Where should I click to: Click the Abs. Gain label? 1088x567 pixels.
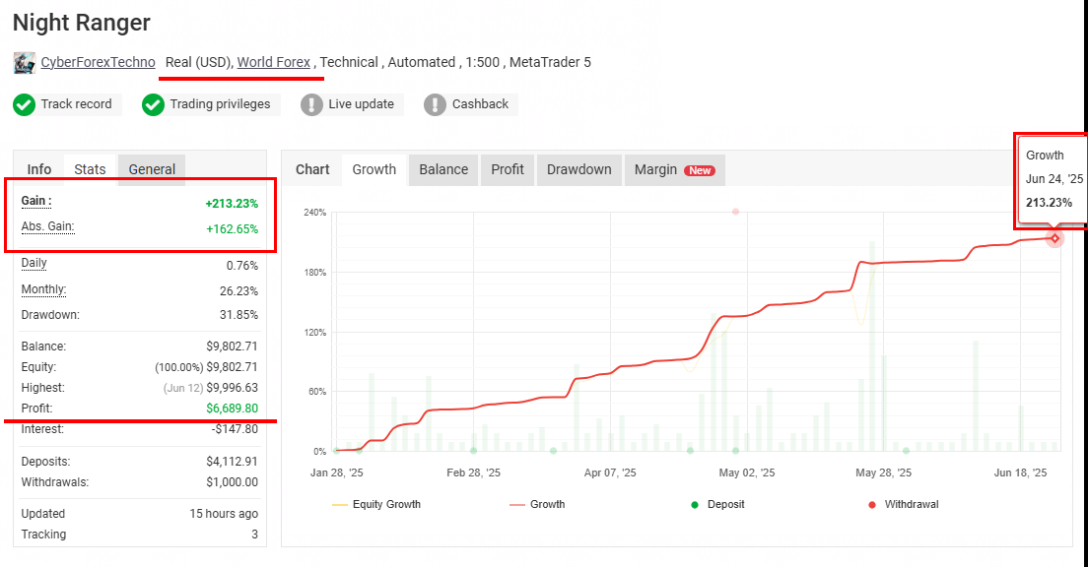point(47,226)
